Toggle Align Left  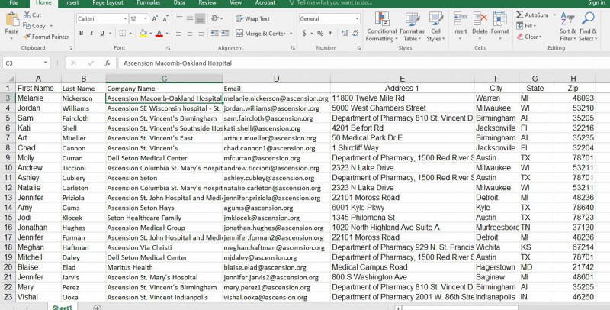click(179, 34)
